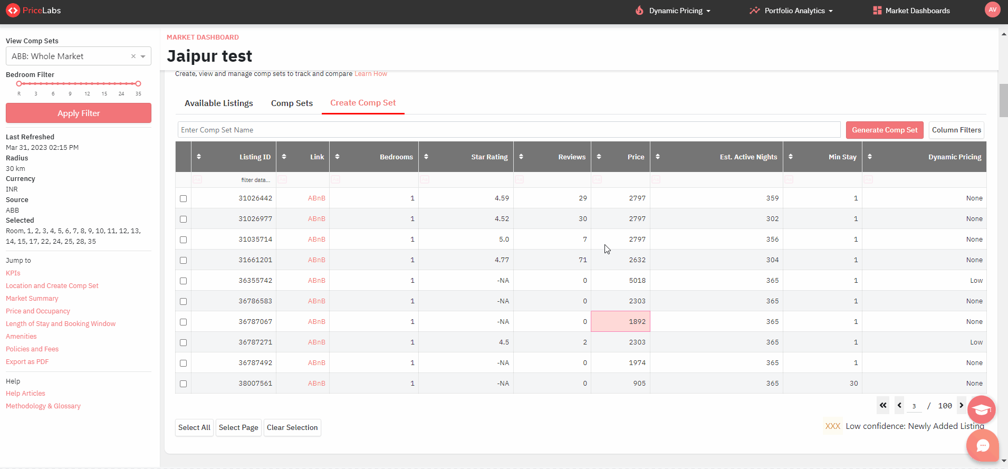Image resolution: width=1008 pixels, height=469 pixels.
Task: Open the AV user avatar menu
Action: (992, 10)
